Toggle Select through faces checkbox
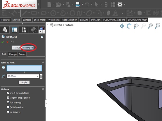This screenshot has width=162, height=121. click(x=8, y=93)
